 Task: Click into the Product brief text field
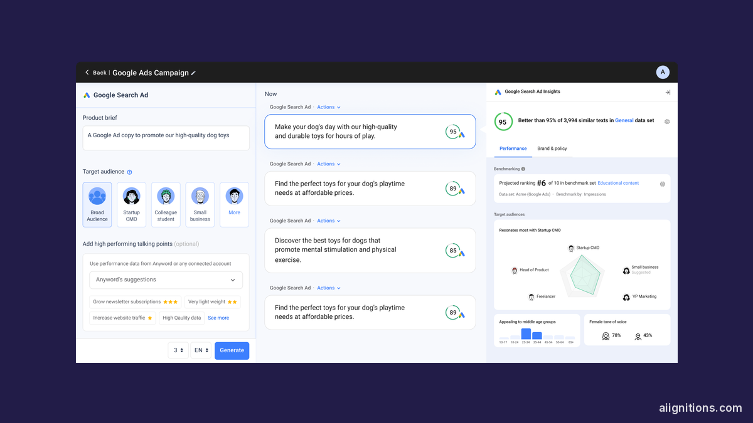166,138
